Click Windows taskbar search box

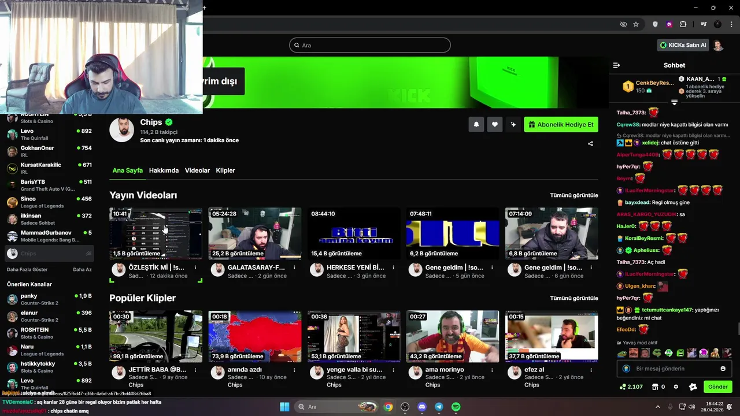336,407
